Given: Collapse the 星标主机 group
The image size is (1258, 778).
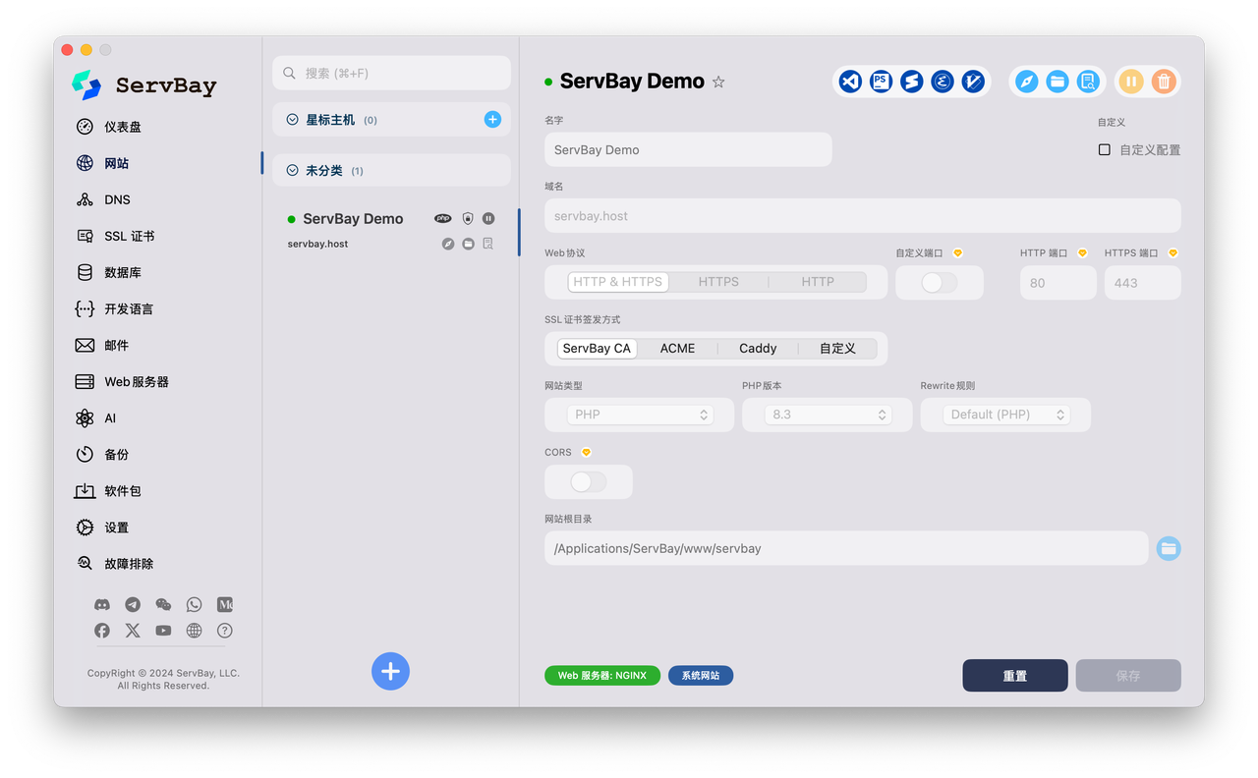Looking at the screenshot, I should point(292,120).
